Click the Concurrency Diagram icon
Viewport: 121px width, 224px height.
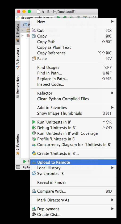(34, 145)
